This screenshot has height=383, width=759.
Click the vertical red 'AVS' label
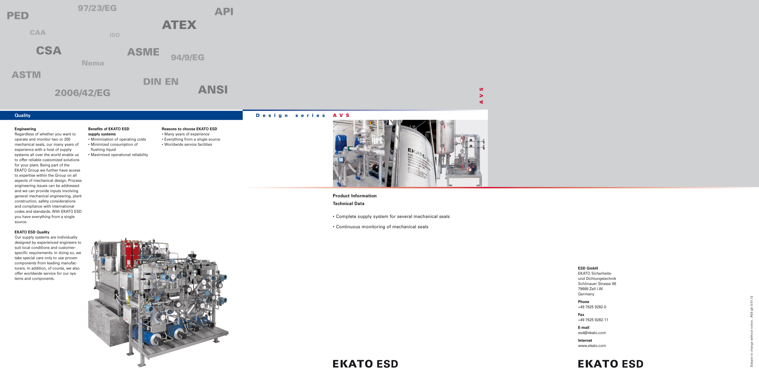(x=481, y=96)
